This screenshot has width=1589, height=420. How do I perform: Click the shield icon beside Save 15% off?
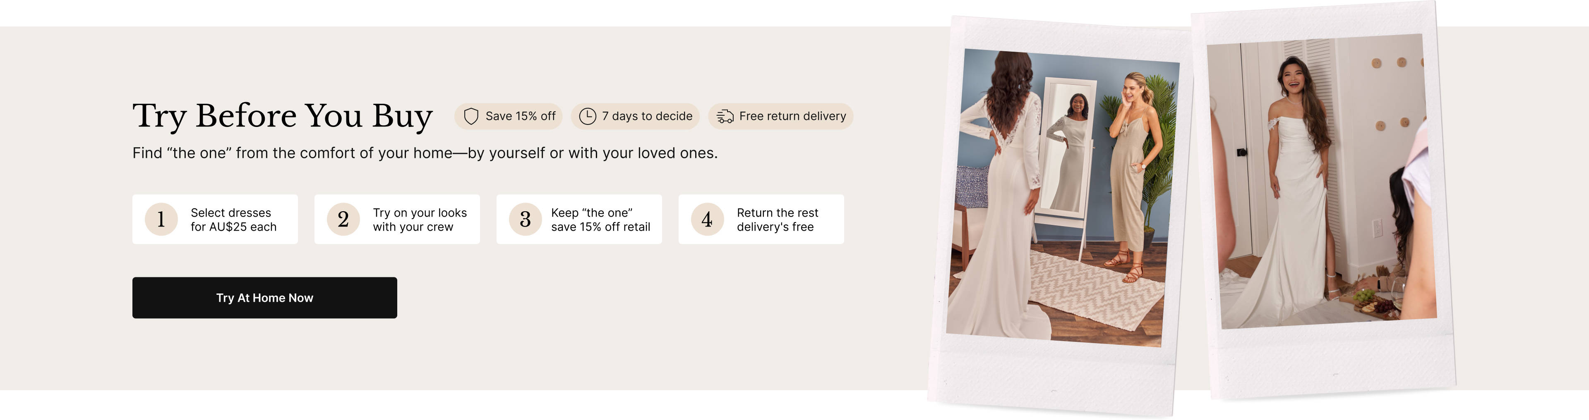pyautogui.click(x=470, y=117)
